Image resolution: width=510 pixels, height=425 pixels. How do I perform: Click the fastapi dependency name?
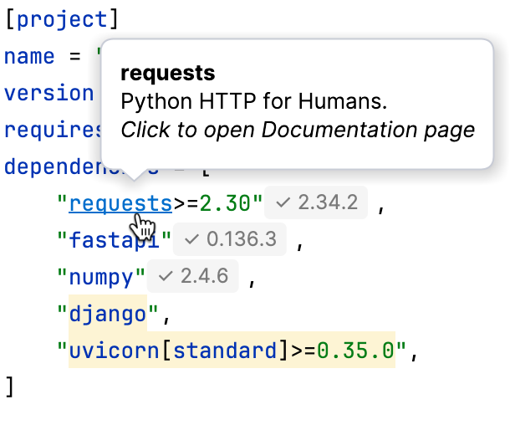click(x=114, y=240)
